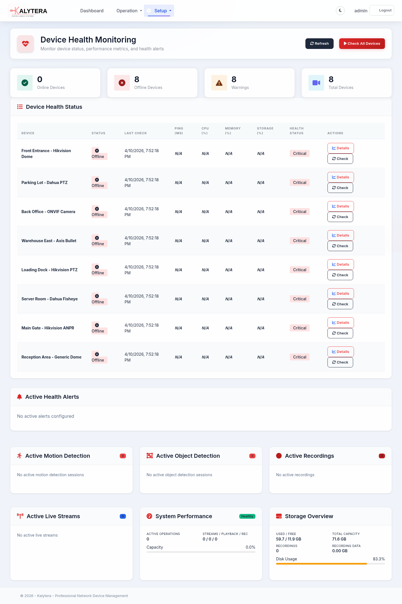Image resolution: width=402 pixels, height=604 pixels.
Task: Toggle dark mode with moon button
Action: tap(340, 11)
